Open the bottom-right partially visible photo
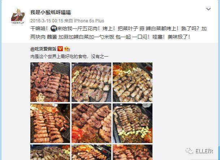Image resolution: width=220 pixels, height=160 pixels. coord(133,152)
